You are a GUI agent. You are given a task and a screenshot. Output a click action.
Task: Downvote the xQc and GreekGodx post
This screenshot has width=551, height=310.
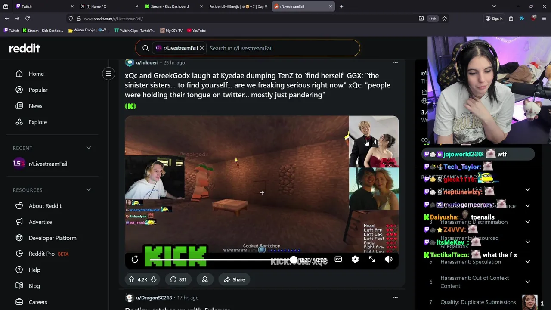pos(153,279)
